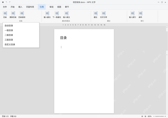Click the zoom-in plus button
The image size is (168, 118).
[165, 116]
